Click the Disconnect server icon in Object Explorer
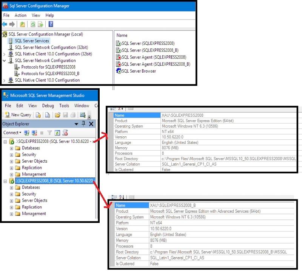The width and height of the screenshot is (302, 273). tap(34, 133)
